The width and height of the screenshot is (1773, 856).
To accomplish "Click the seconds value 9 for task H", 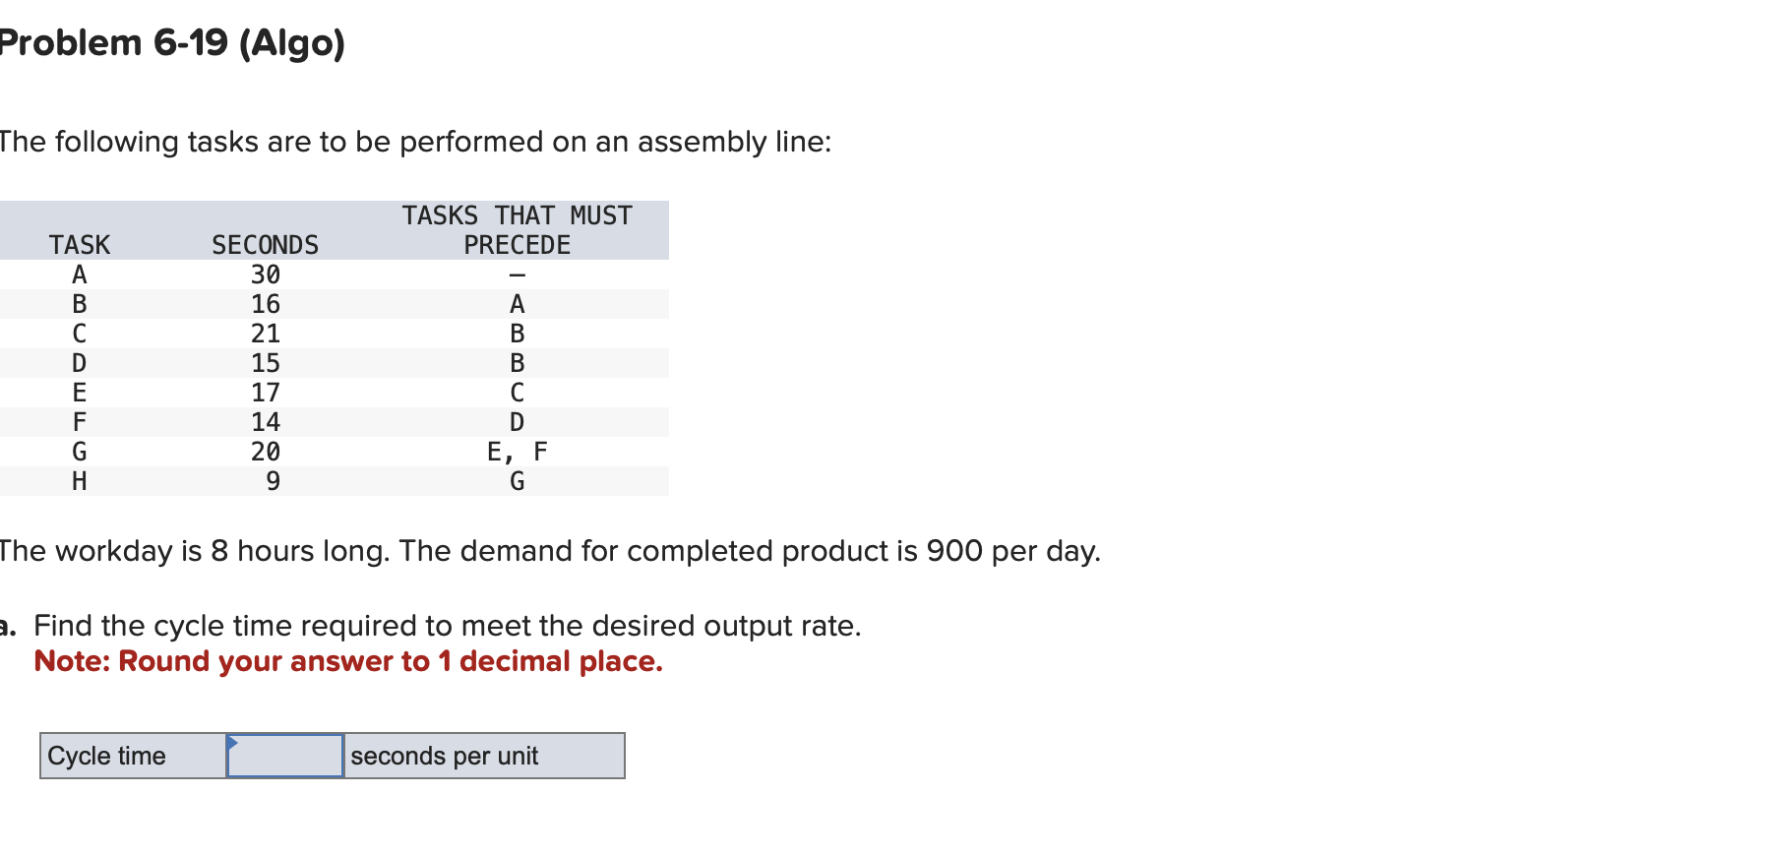I will pyautogui.click(x=273, y=481).
